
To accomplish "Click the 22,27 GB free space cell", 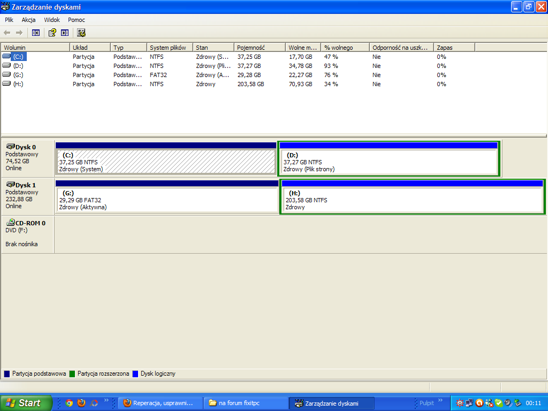I will 301,75.
